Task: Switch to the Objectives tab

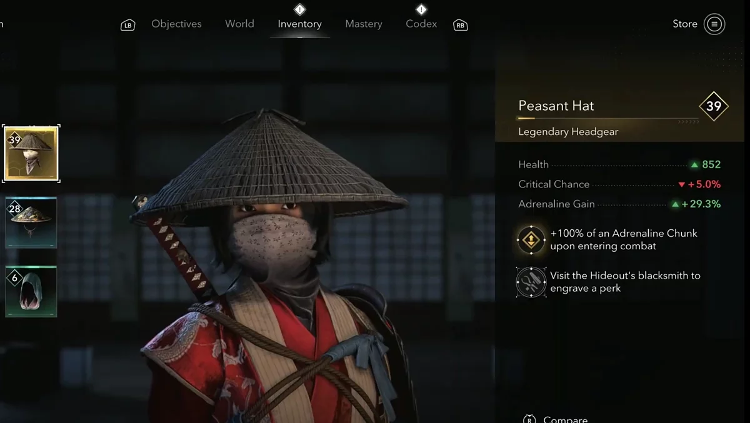Action: (x=176, y=24)
